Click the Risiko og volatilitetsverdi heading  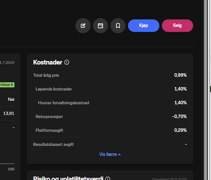click(68, 178)
